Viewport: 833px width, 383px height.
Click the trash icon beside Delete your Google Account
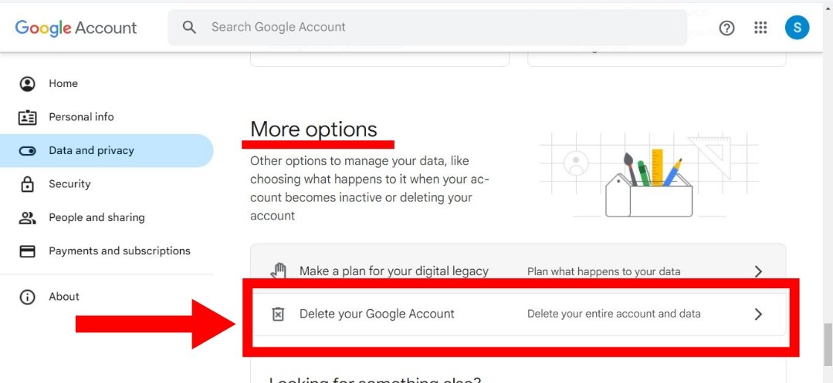pyautogui.click(x=278, y=314)
